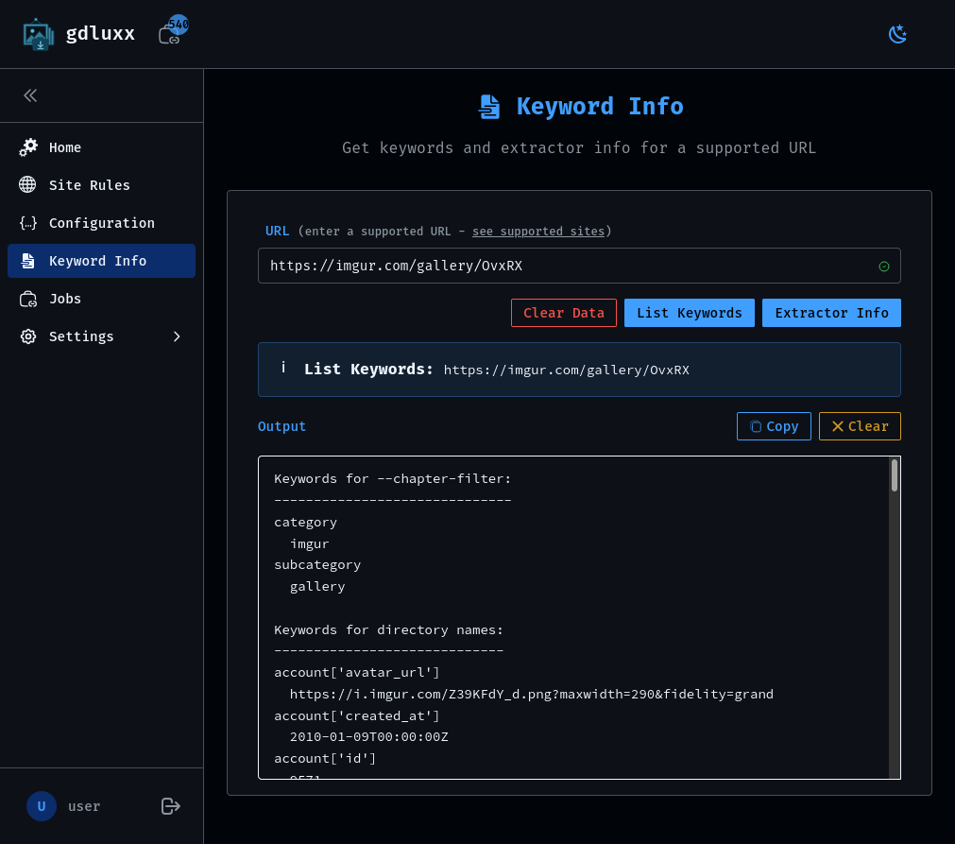Screen dimensions: 955x844
Task: Click the gdluxx anchor logo icon
Action: pyautogui.click(x=38, y=33)
